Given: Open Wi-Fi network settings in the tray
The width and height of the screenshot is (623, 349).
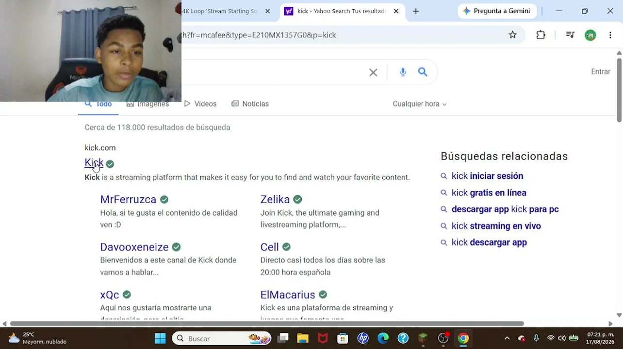Looking at the screenshot, I should coord(550,338).
